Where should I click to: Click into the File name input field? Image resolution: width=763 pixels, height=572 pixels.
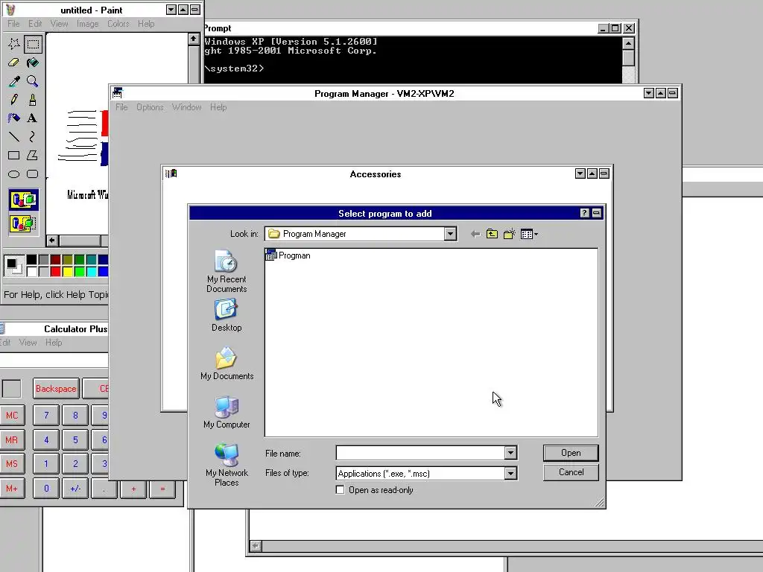[420, 453]
